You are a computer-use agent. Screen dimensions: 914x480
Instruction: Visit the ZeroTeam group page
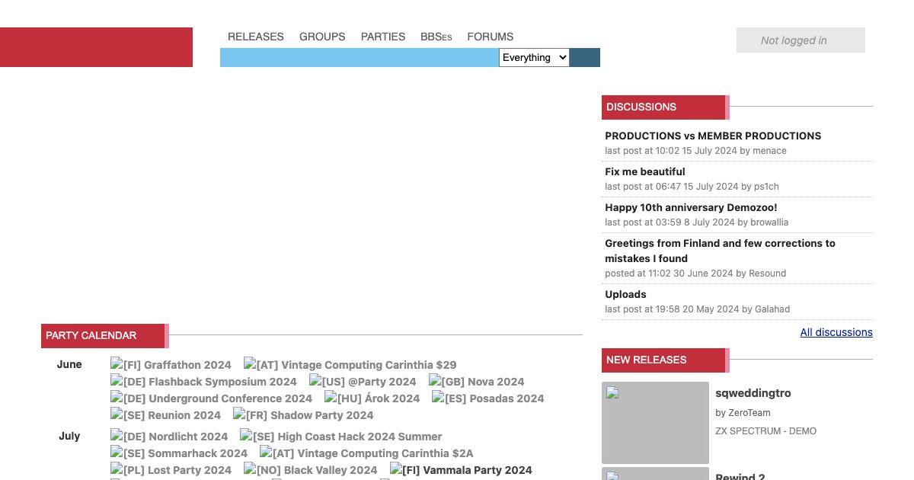click(749, 413)
